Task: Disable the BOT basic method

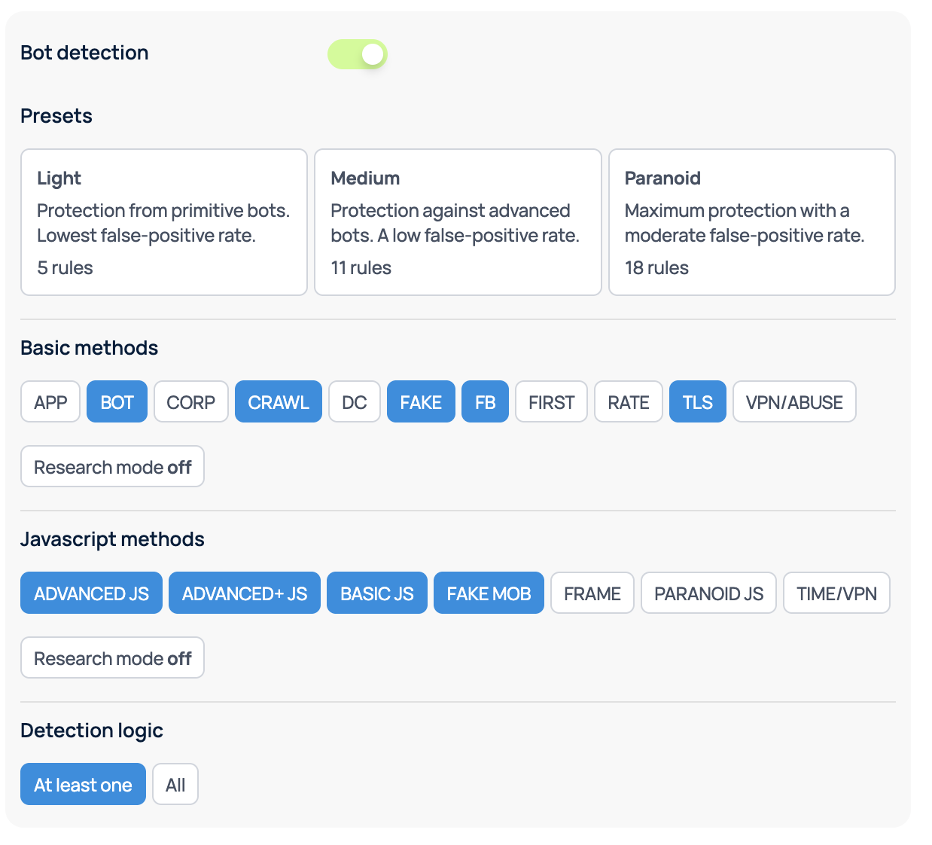Action: point(117,402)
